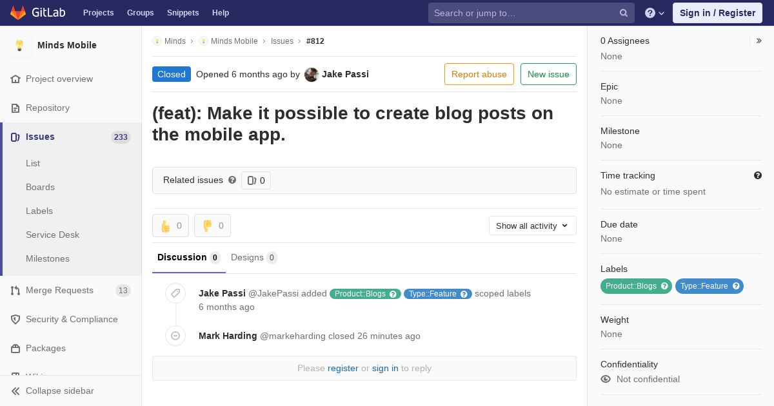Click the Not confidential eye icon
Viewport: 774px width, 406px height.
coord(606,379)
